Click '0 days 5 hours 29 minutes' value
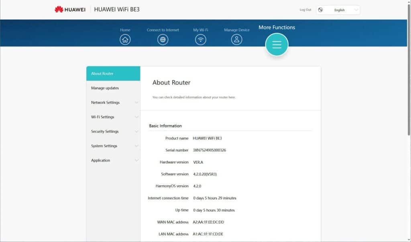 (215, 198)
